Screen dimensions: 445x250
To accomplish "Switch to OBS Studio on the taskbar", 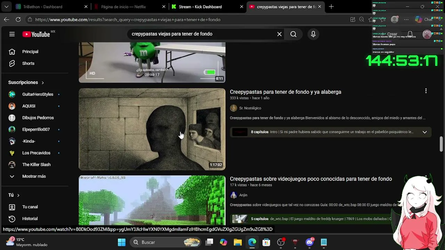I will [x=281, y=242].
